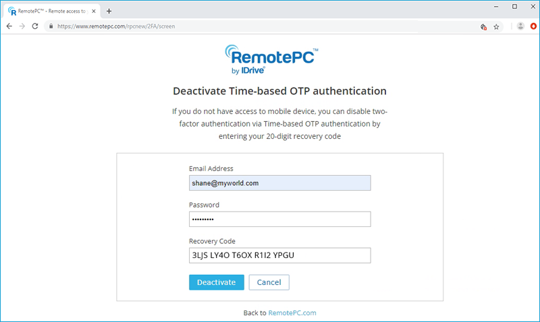Click into the Password field
Screen dimensions: 540x322
click(279, 219)
